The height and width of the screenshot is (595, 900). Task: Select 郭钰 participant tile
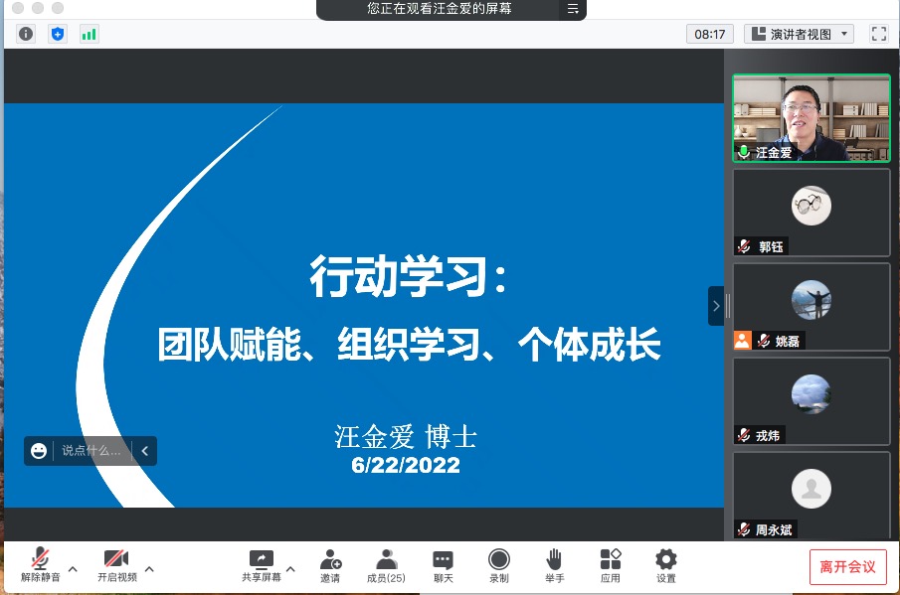point(811,213)
